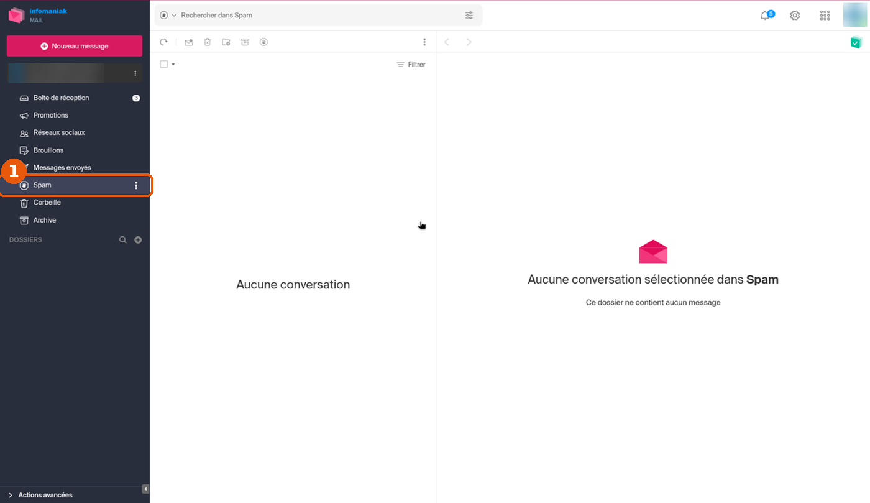Open Boîte de réception folder
Viewport: 870px width, 503px height.
point(75,98)
